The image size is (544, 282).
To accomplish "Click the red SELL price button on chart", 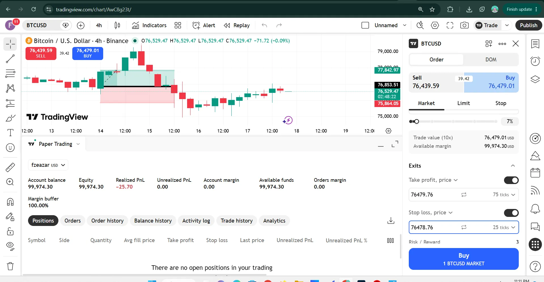I will pyautogui.click(x=41, y=53).
